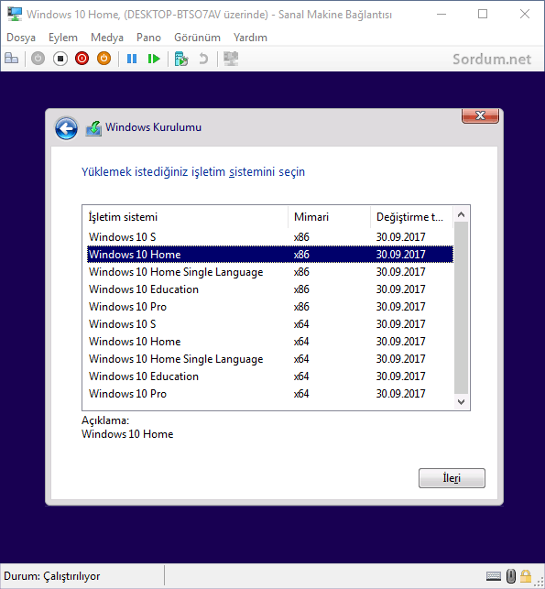Image resolution: width=545 pixels, height=589 pixels.
Task: Select Windows 10 Education x64 row
Action: click(x=269, y=376)
